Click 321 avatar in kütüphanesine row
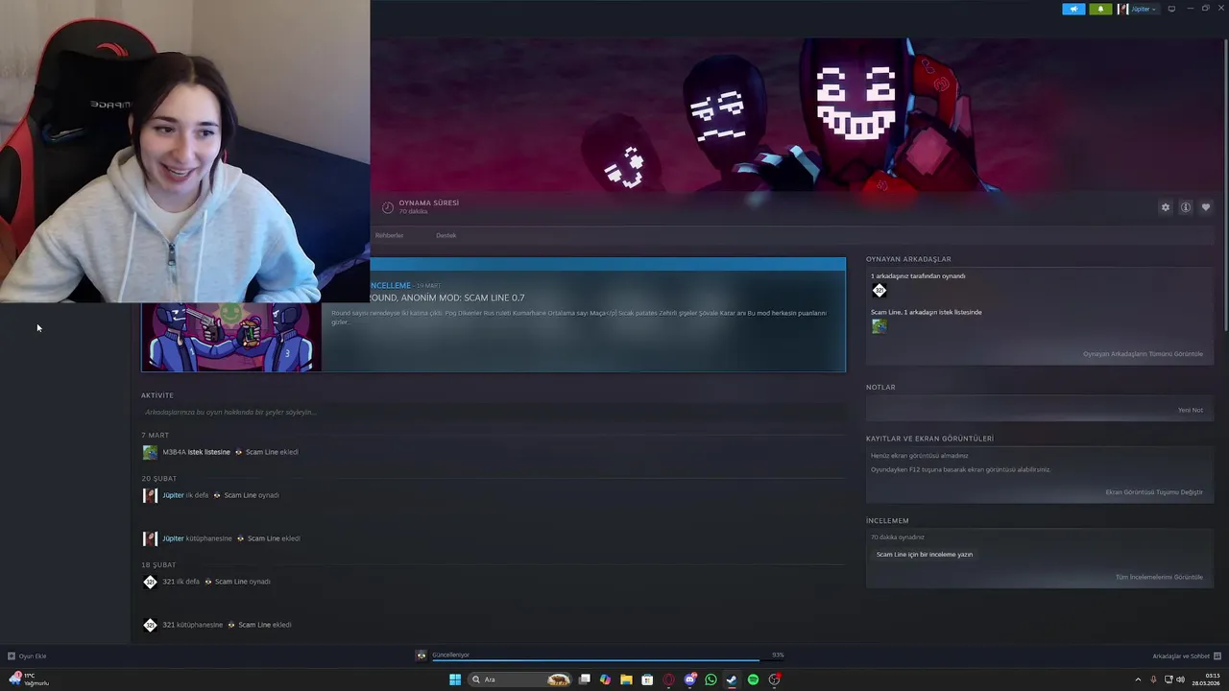This screenshot has width=1229, height=691. click(150, 625)
